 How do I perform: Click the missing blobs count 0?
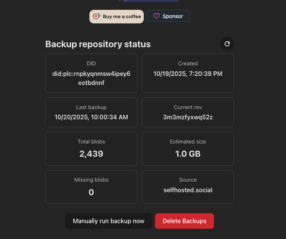91,192
